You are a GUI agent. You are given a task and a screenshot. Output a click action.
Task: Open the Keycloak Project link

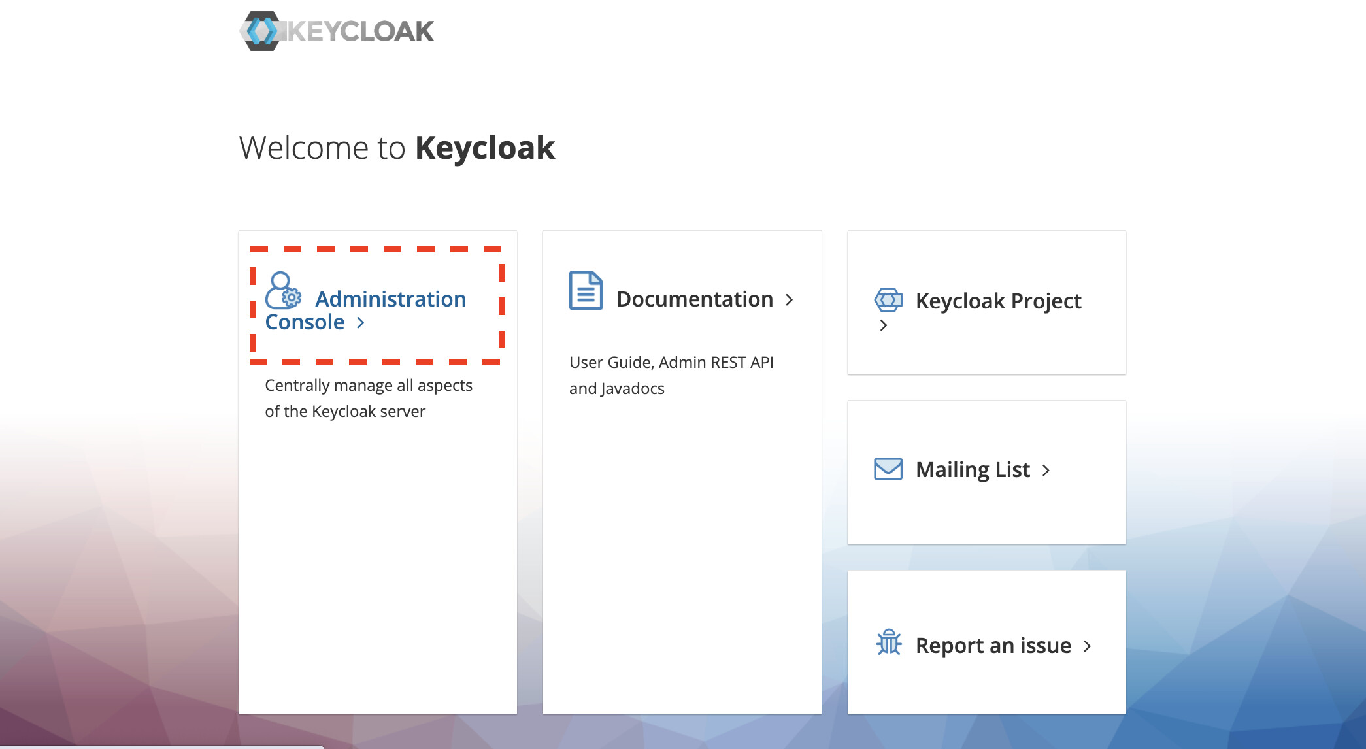998,301
